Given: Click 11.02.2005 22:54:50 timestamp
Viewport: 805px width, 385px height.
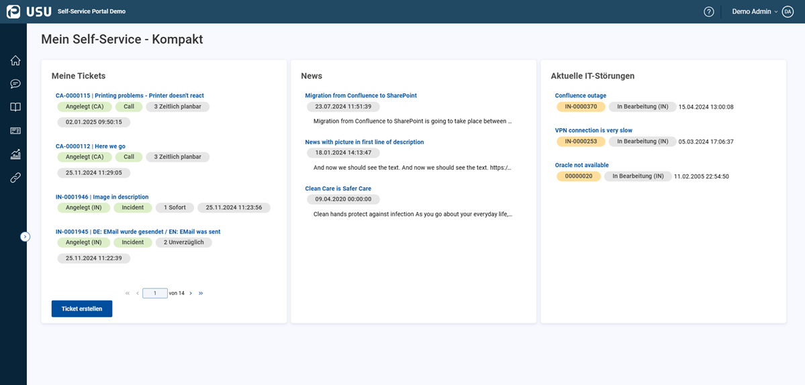Looking at the screenshot, I should [x=702, y=177].
